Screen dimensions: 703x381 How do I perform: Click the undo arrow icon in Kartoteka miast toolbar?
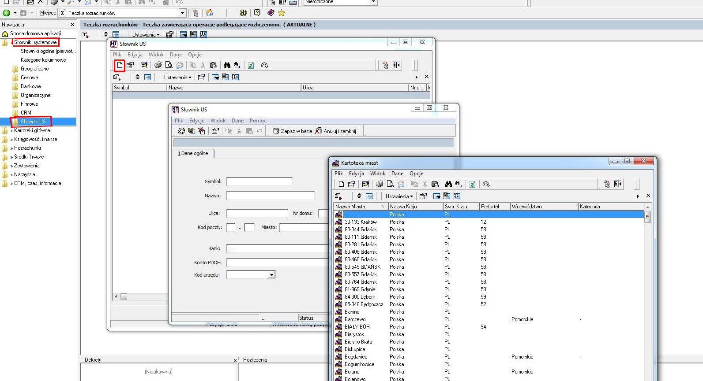(486, 184)
